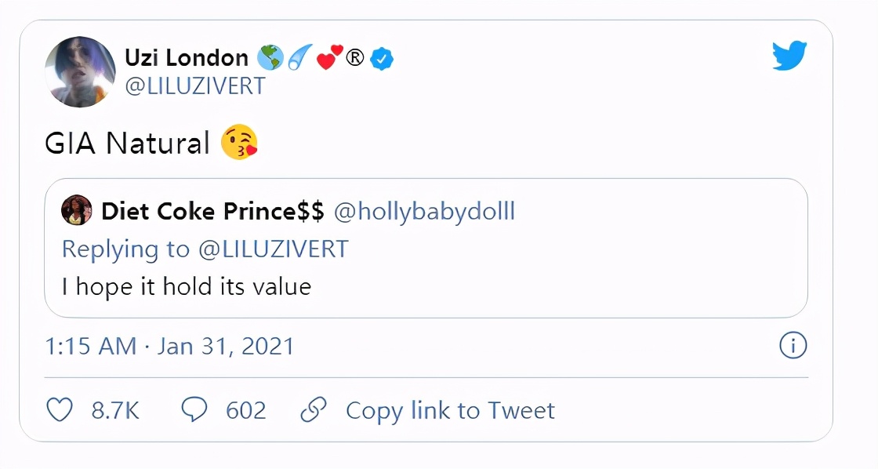Click the Uzi London display name
The image size is (878, 469).
click(x=187, y=58)
